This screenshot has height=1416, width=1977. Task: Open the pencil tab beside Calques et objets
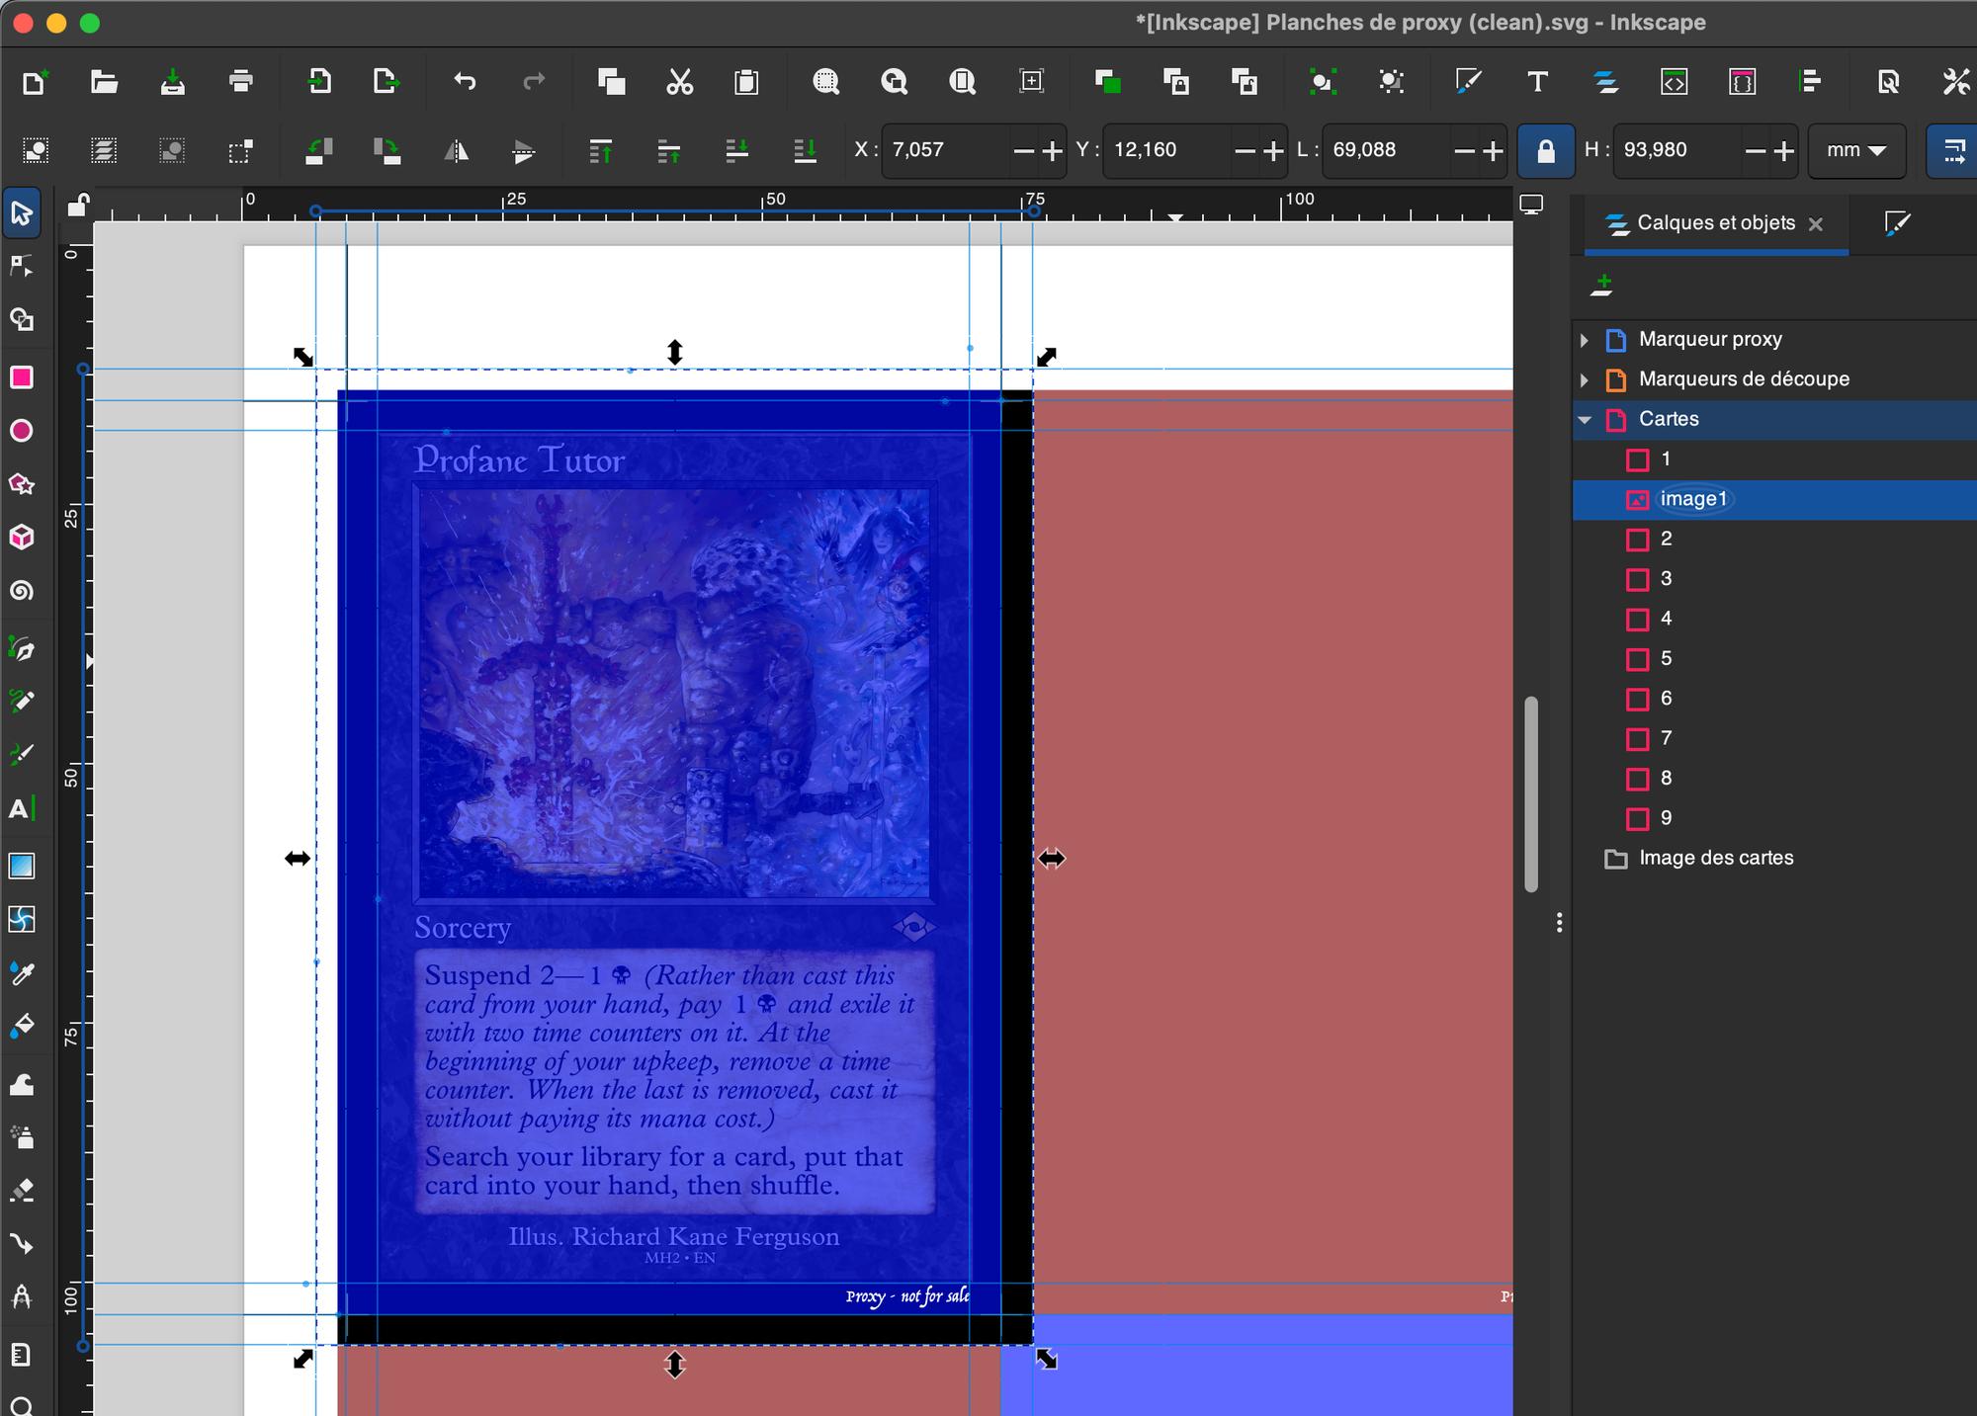[1898, 224]
